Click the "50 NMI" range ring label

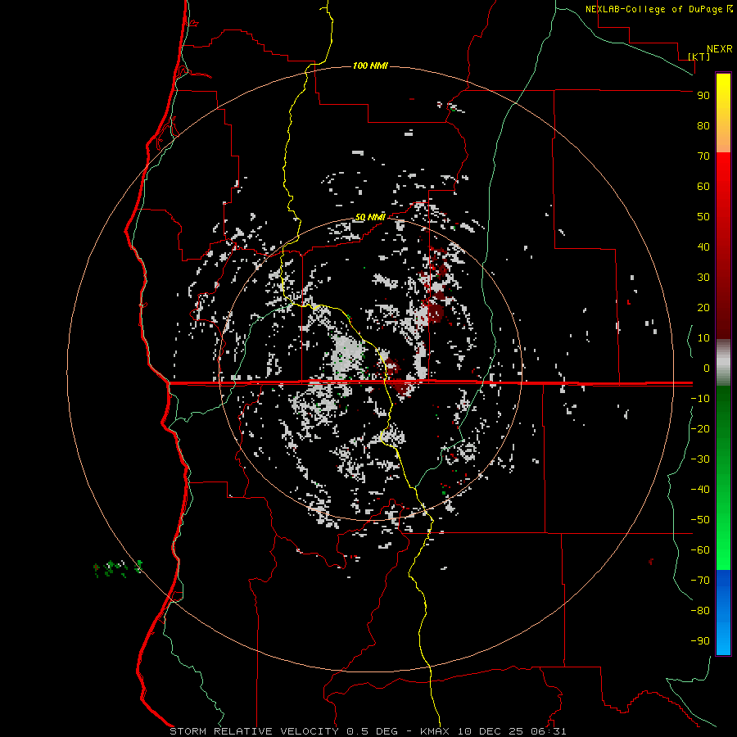click(370, 217)
